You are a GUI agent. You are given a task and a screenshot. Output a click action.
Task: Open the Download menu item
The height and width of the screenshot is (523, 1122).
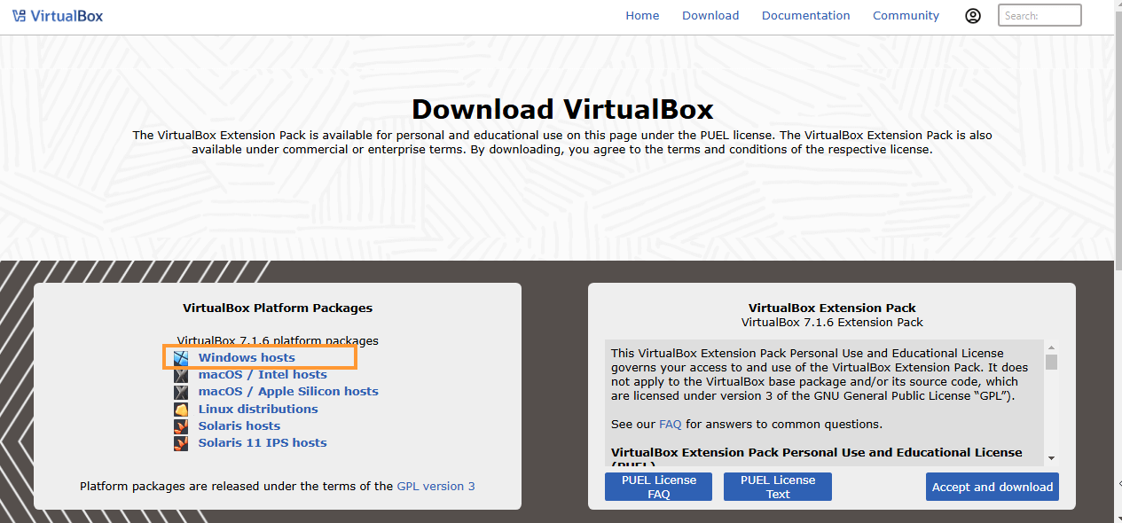[710, 15]
